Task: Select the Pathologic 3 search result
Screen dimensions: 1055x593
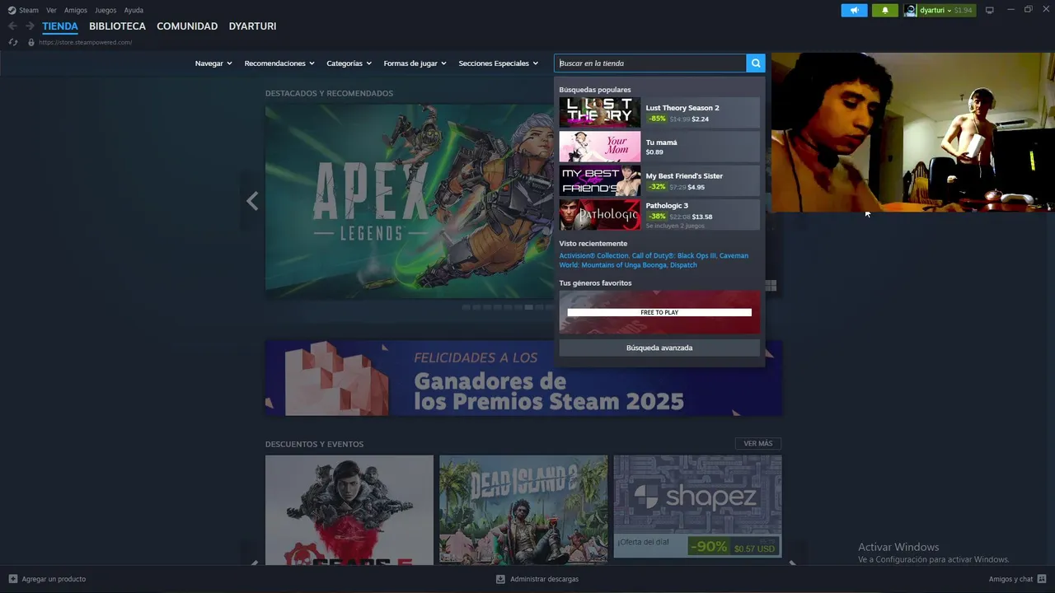Action: [659, 215]
